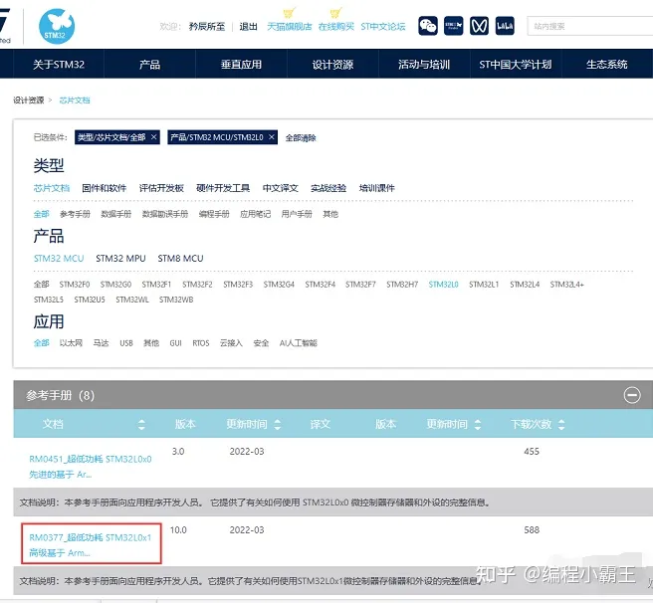Screen dimensions: 653x603
Task: Filter documents by 应用笔记
Action: point(255,214)
